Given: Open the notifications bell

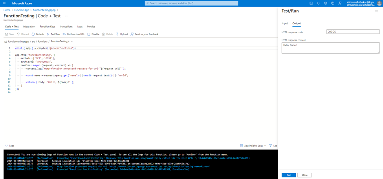Looking at the screenshot, I should point(318,3).
